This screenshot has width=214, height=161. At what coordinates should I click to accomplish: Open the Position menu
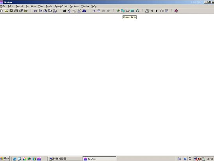tap(31, 6)
